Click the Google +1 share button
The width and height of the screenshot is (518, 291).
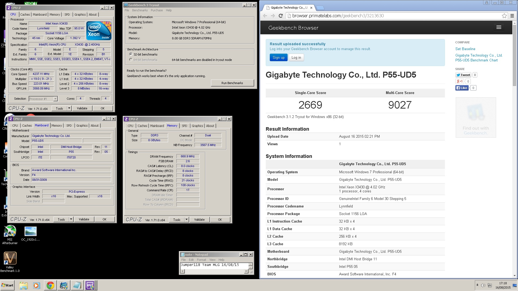(x=459, y=81)
